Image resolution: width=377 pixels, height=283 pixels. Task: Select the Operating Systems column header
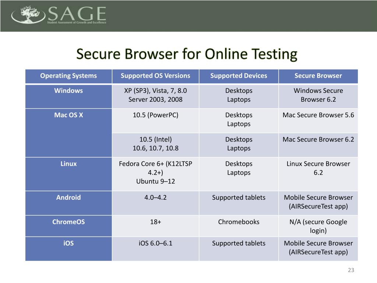click(68, 76)
